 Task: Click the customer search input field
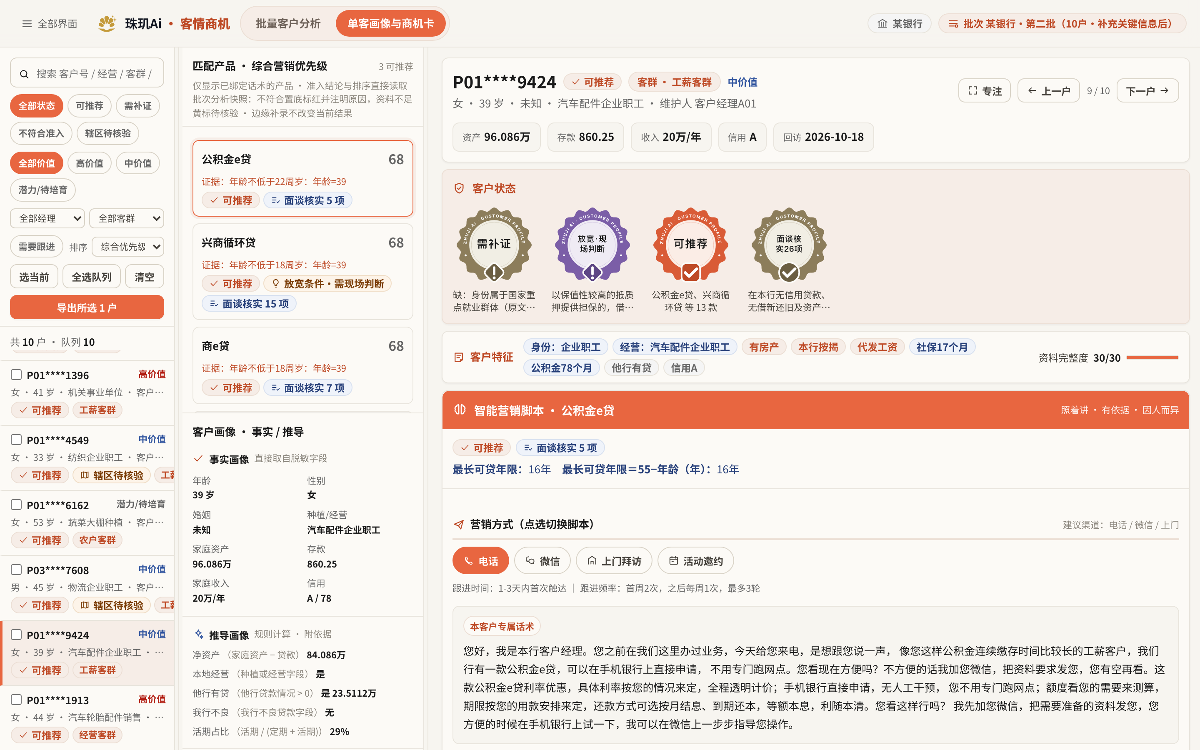(x=87, y=73)
